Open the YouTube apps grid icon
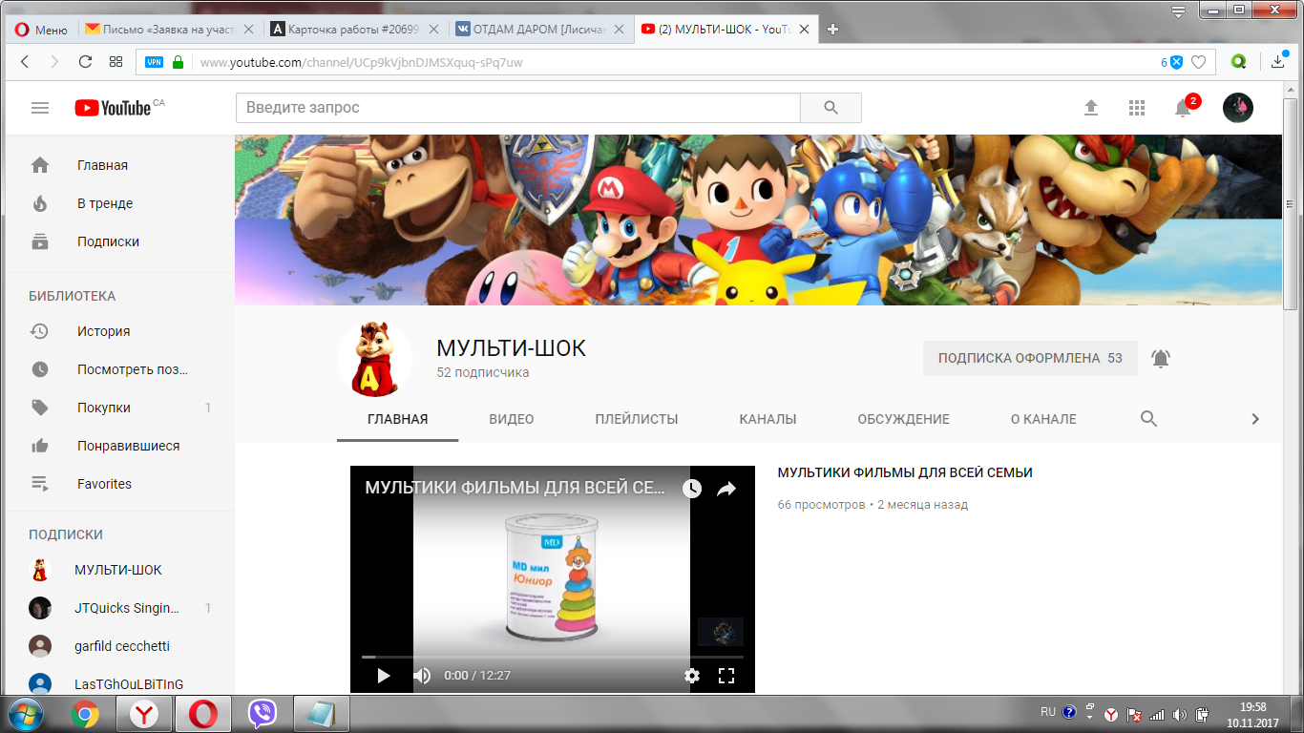 click(1137, 108)
